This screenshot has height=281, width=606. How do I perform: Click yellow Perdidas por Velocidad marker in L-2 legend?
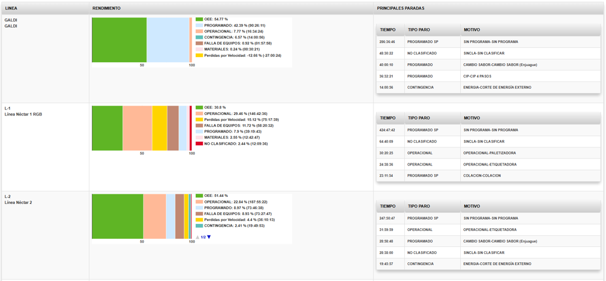click(x=199, y=219)
